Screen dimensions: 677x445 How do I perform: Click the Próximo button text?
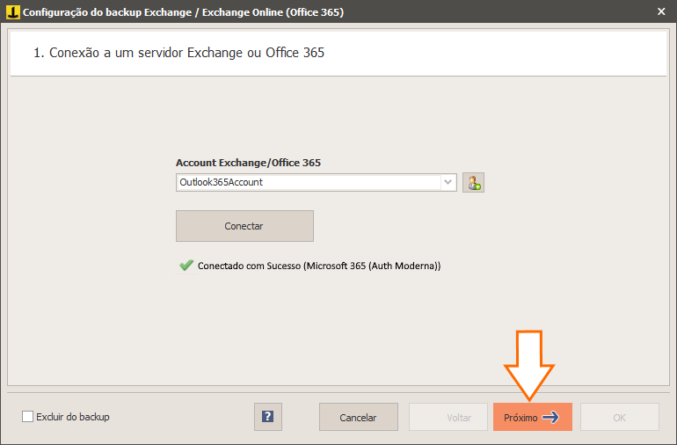pyautogui.click(x=520, y=418)
